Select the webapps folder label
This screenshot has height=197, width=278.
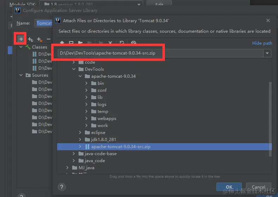(107, 119)
